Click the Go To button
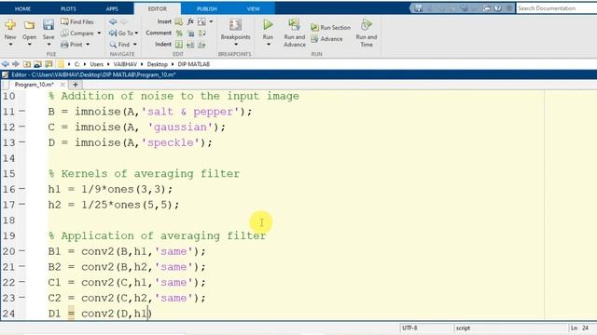Image resolution: width=597 pixels, height=335 pixels. coord(121,33)
